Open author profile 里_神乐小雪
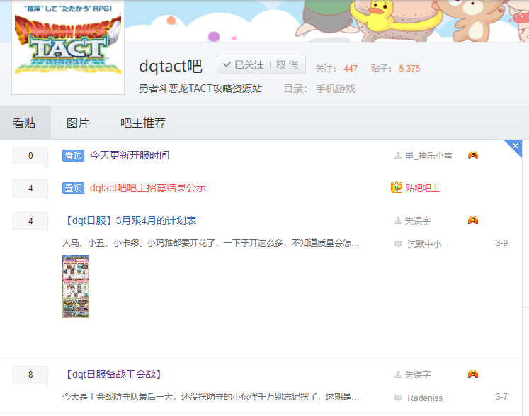Screen dimensions: 529x416 (x=428, y=155)
